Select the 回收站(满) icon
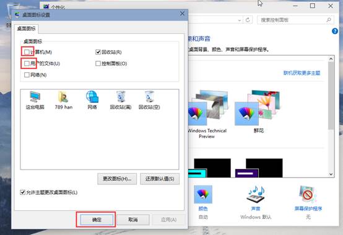Viewport: 343px width, 235px height. click(x=121, y=101)
